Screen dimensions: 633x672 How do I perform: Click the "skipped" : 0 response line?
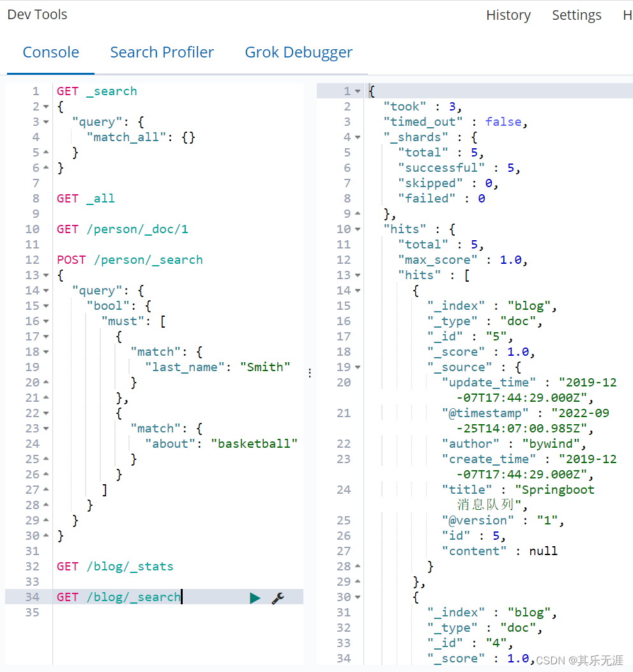point(448,183)
